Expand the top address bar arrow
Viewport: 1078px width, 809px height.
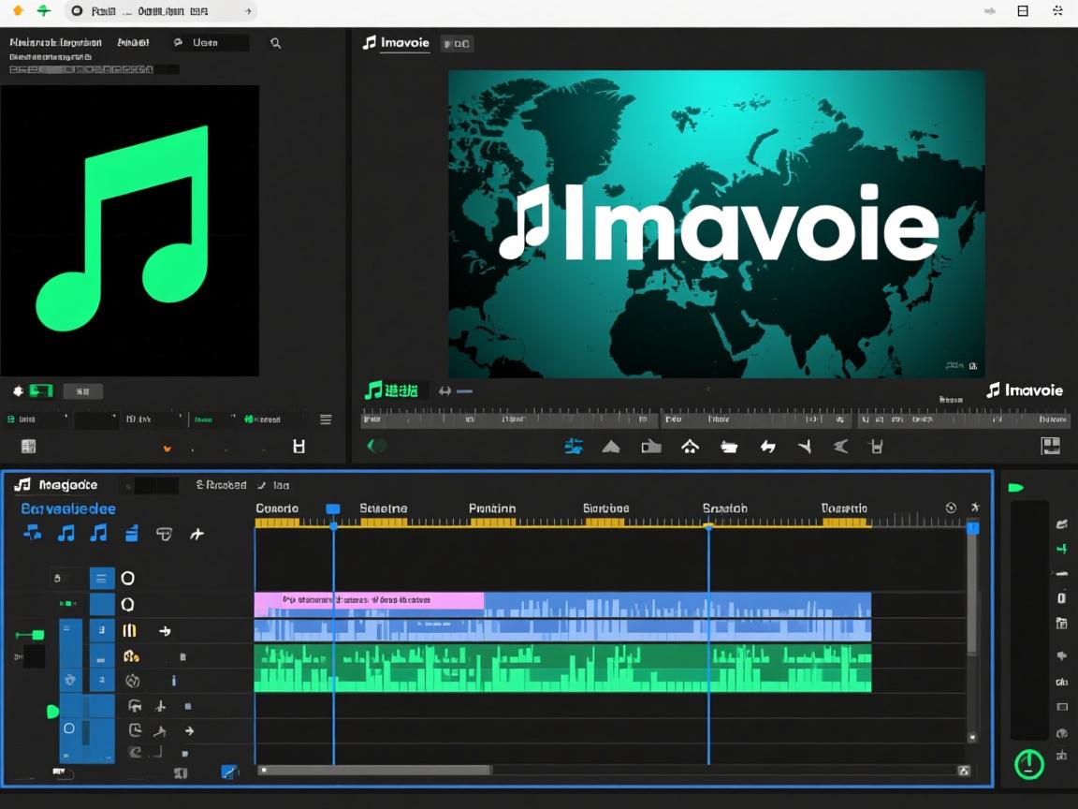247,11
